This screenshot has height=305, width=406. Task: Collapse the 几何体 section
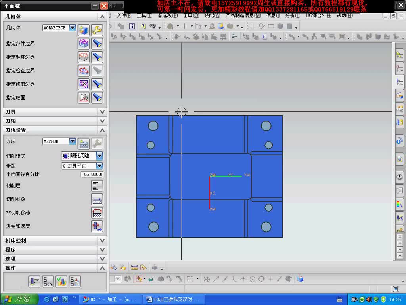pyautogui.click(x=102, y=17)
